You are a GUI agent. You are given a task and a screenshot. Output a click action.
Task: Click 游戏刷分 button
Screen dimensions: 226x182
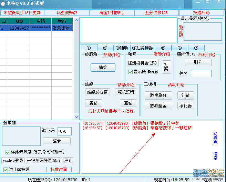click(x=158, y=95)
